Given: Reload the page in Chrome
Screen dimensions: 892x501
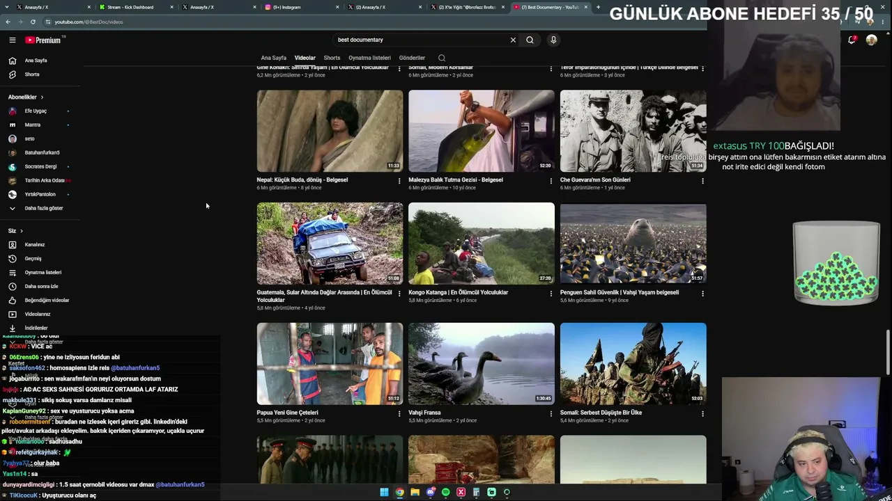Looking at the screenshot, I should click(x=33, y=22).
